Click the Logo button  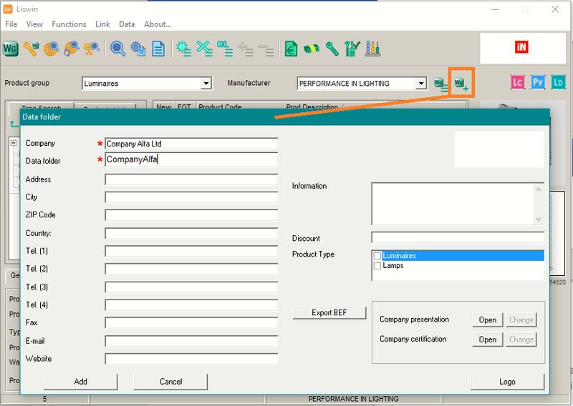507,382
